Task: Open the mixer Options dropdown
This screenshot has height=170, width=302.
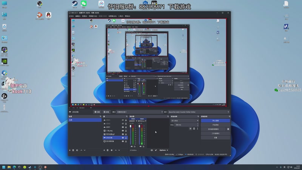Action: 164,150
